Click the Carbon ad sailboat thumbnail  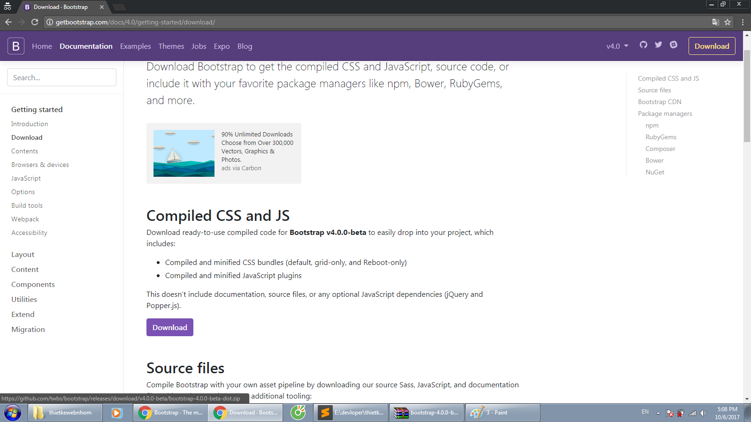(184, 153)
